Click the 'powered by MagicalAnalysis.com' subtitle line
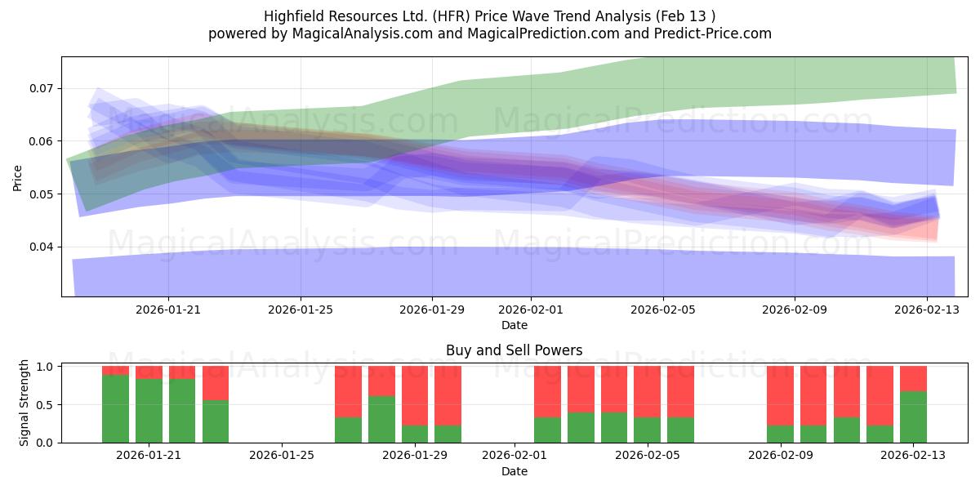The image size is (980, 490). pos(490,33)
